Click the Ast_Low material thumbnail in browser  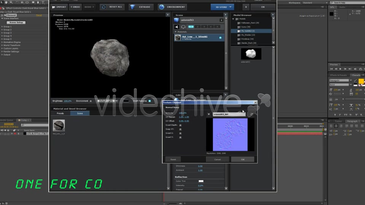coord(59,126)
